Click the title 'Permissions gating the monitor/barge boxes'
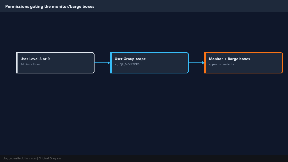288x162 pixels. click(x=50, y=7)
